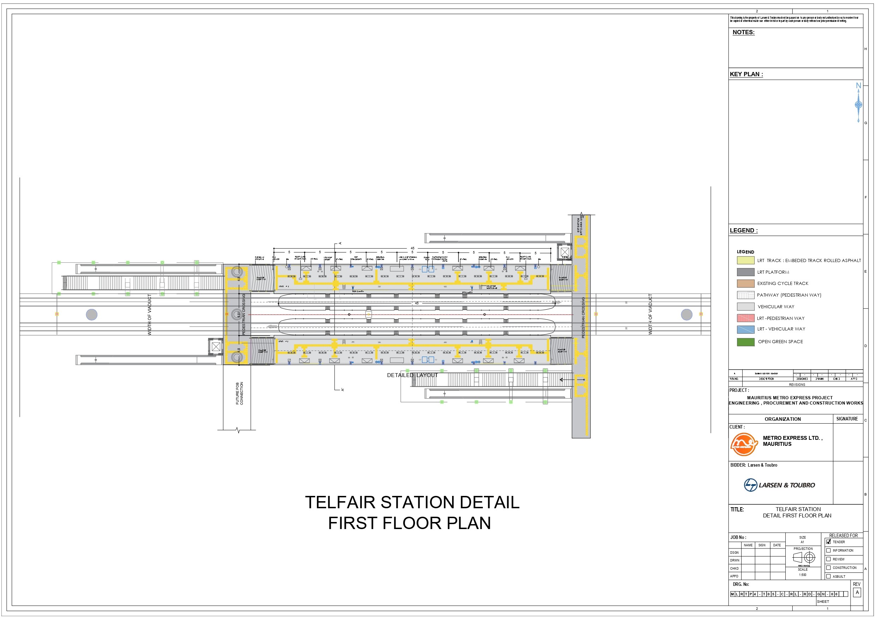The width and height of the screenshot is (876, 619).
Task: Click the Metro Express orange logo
Action: pos(743,444)
